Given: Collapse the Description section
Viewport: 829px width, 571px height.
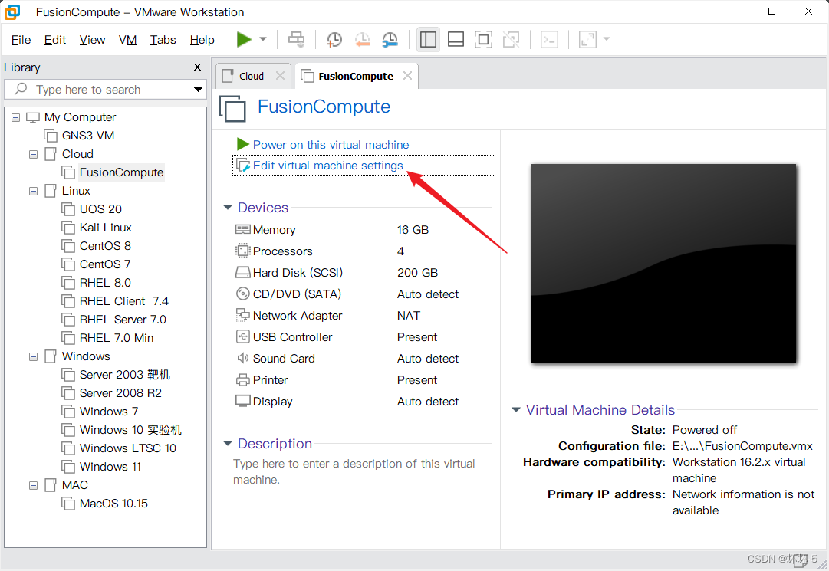Looking at the screenshot, I should click(228, 444).
